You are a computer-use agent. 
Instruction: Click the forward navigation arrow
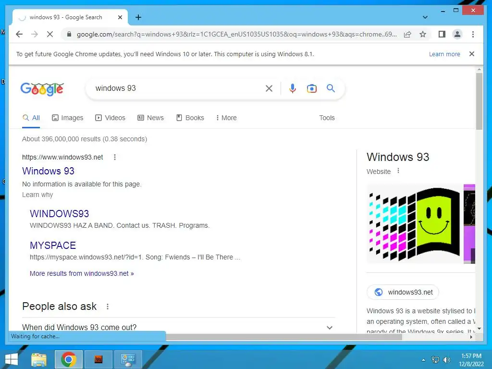coord(35,34)
